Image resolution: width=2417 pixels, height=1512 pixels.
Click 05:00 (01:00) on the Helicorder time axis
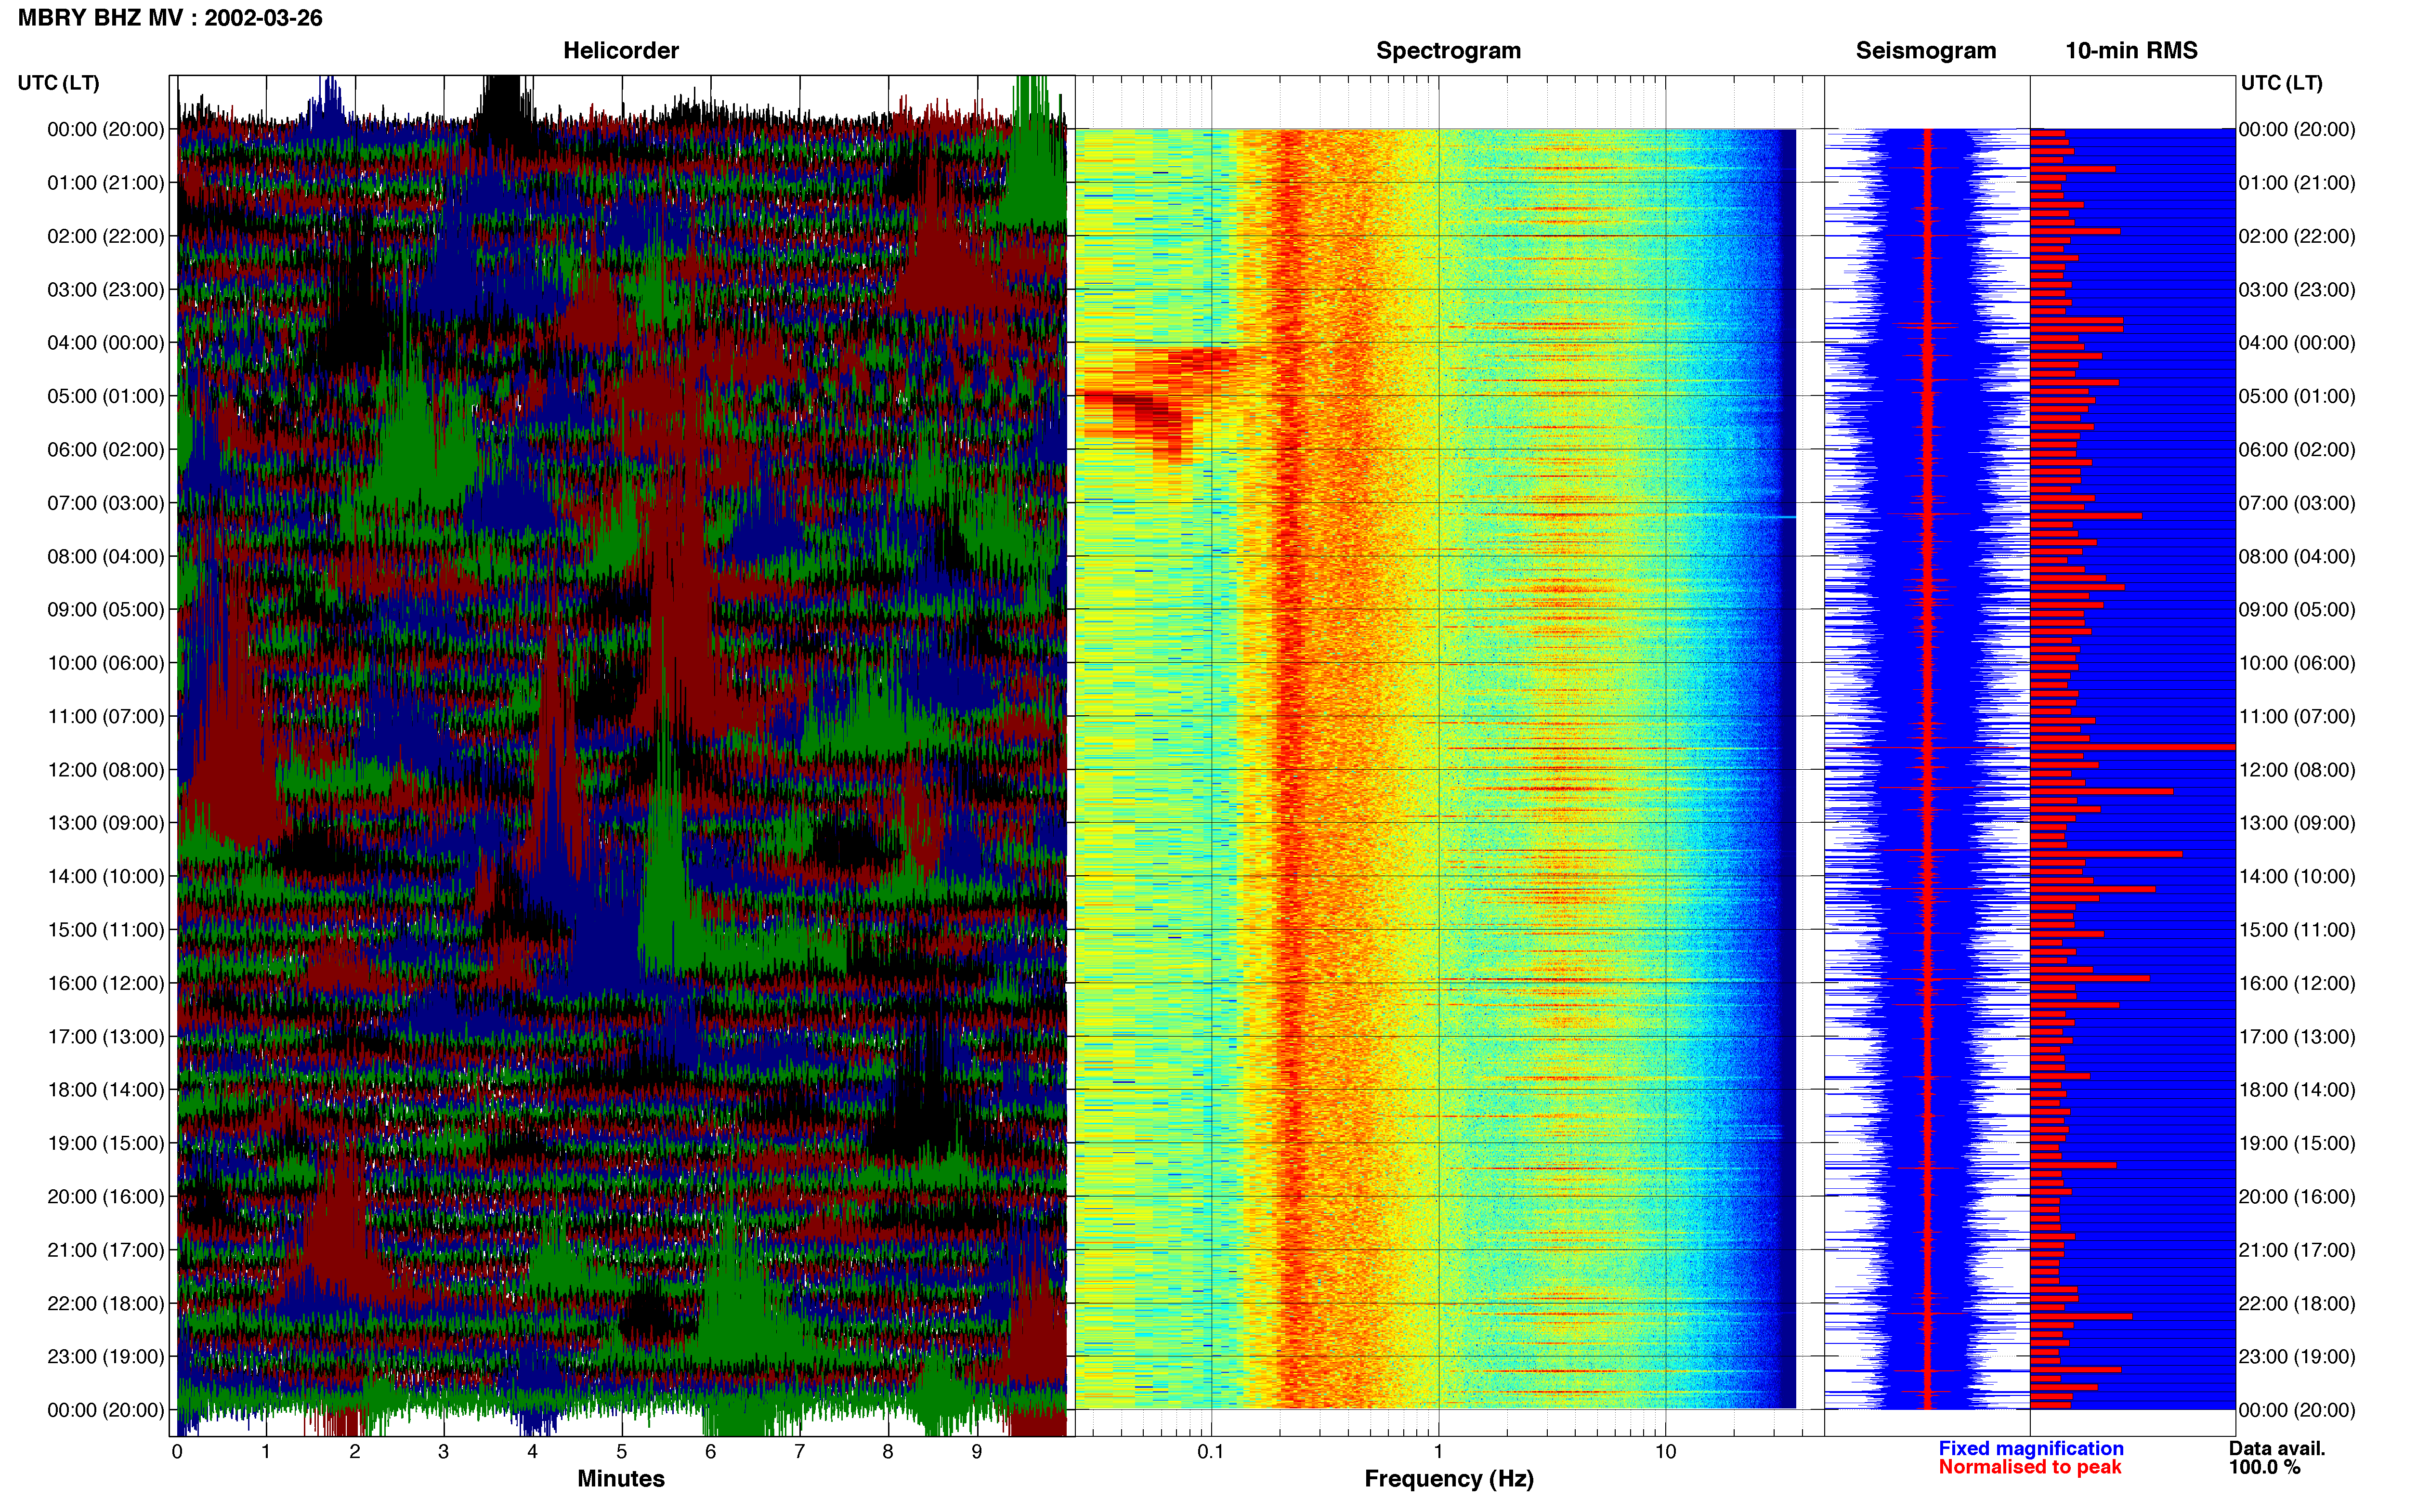106,396
